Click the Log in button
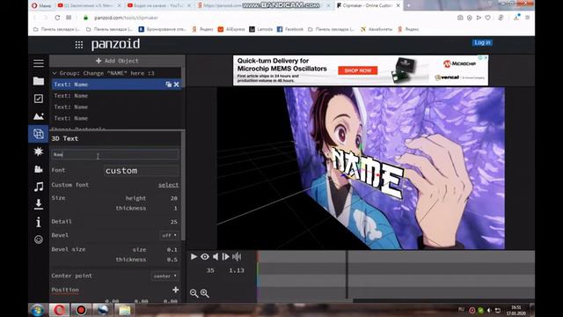Image resolution: width=563 pixels, height=317 pixels. (482, 42)
